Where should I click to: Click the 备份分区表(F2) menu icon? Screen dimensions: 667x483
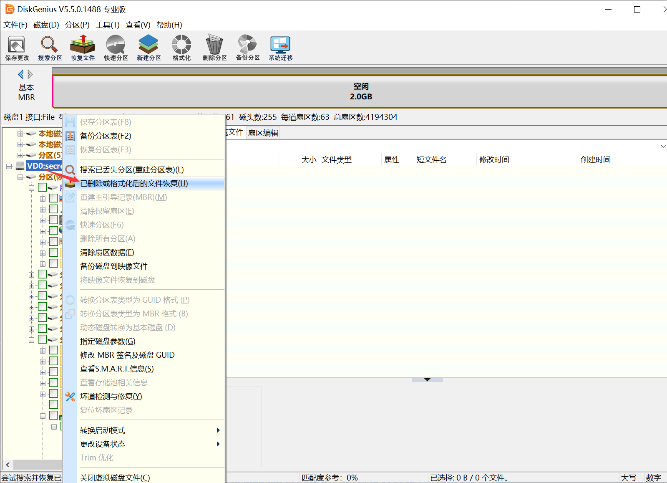pyautogui.click(x=70, y=136)
